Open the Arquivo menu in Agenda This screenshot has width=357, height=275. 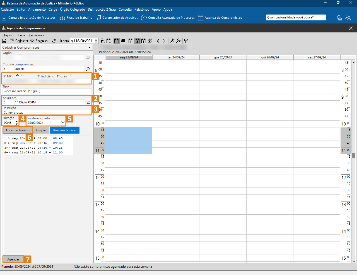[8, 35]
